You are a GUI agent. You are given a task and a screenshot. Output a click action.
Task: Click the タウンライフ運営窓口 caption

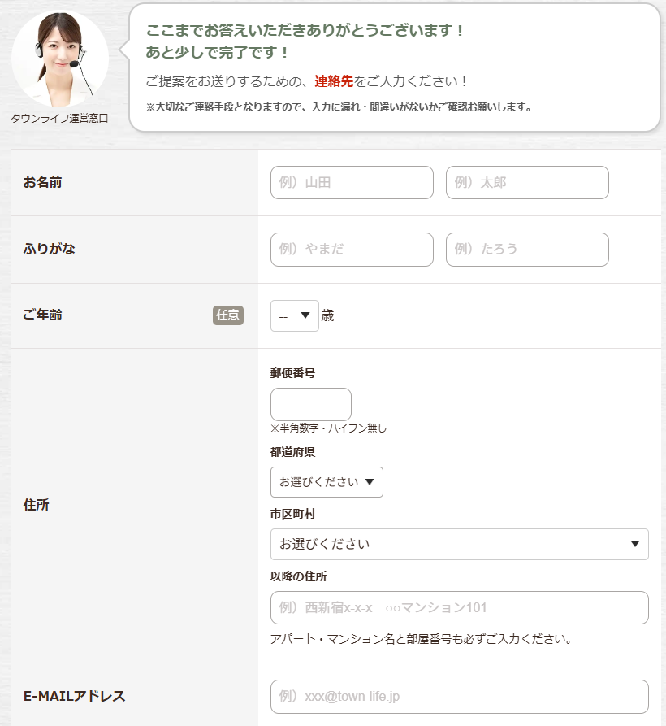tap(59, 119)
